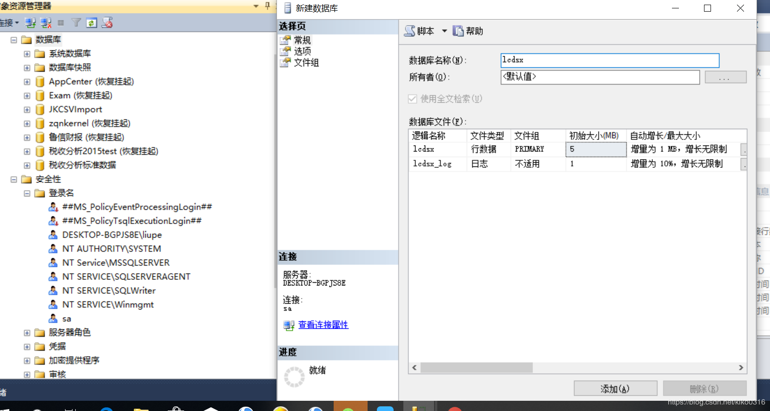
Task: Expand the 税收分析2015test database node
Action: pos(27,152)
